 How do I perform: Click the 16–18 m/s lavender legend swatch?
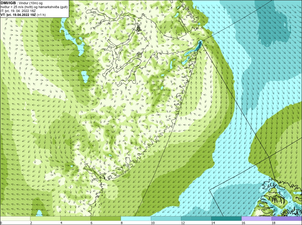[x=256, y=218]
